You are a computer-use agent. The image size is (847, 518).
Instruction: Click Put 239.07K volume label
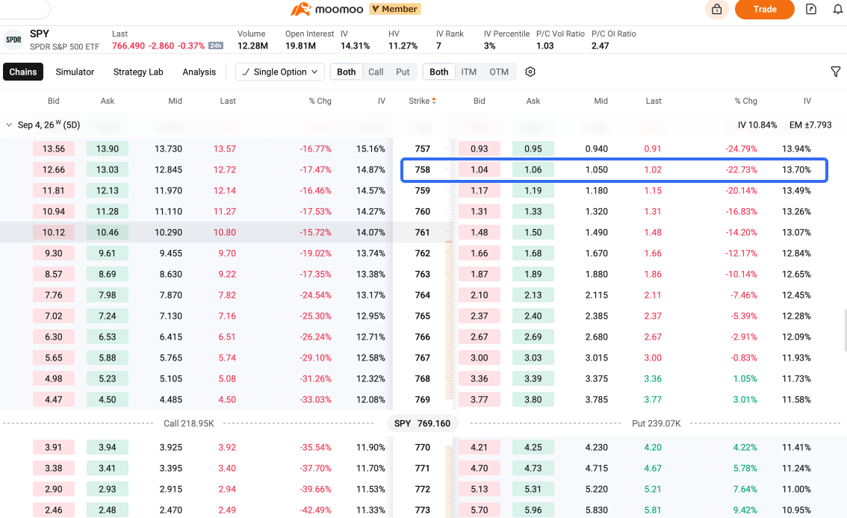[x=656, y=423]
